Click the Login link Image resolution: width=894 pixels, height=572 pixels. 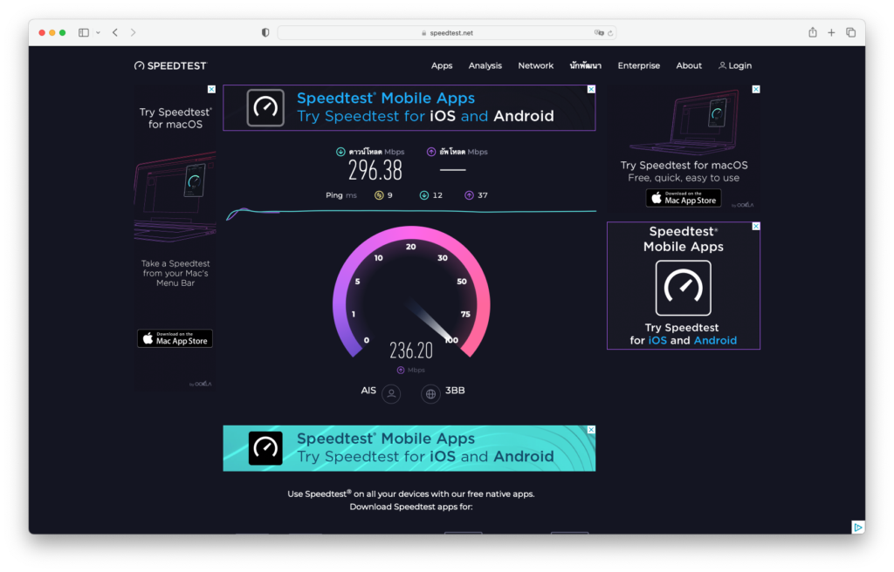pos(735,65)
